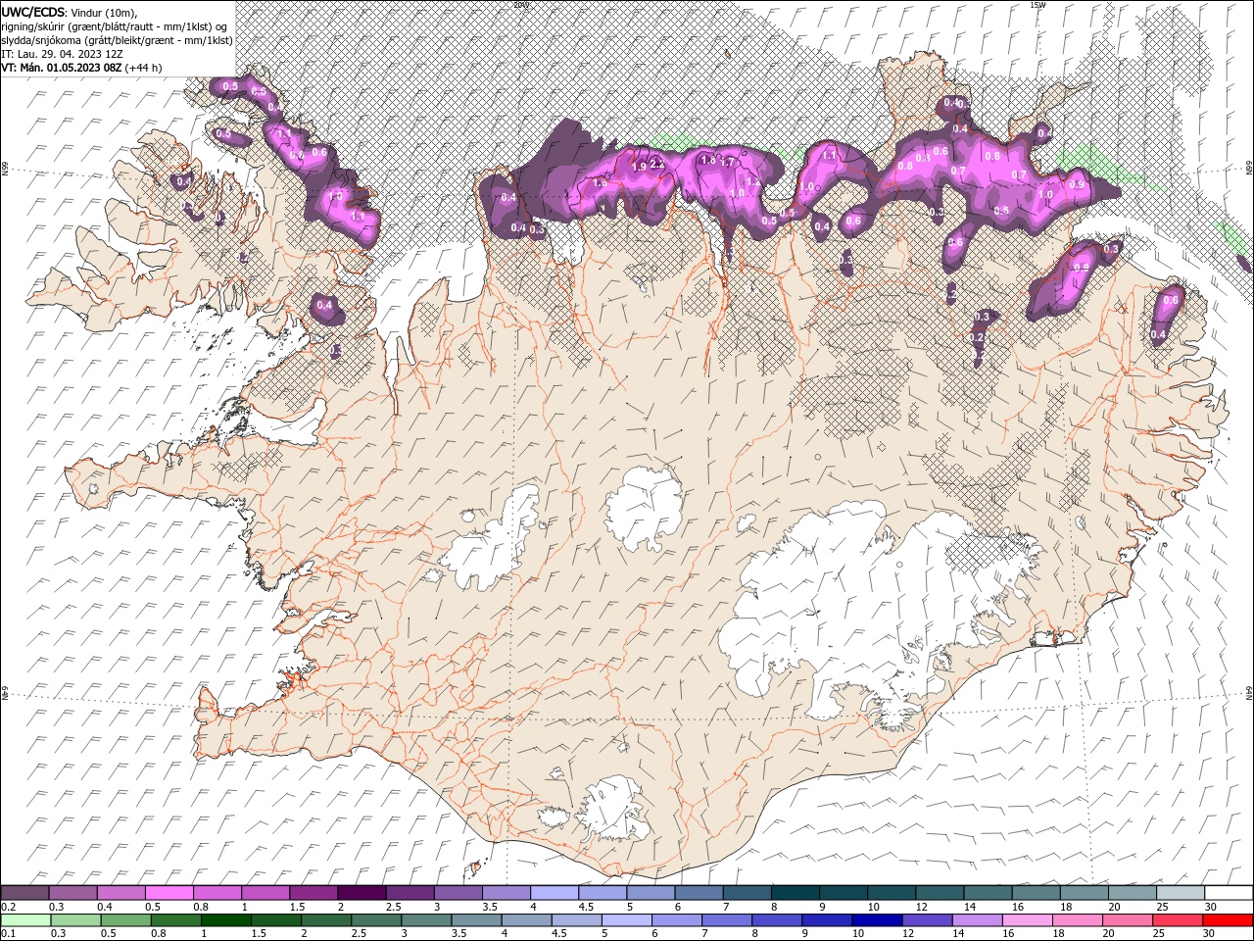Click the 2.2 precipitation value on the map
The height and width of the screenshot is (941, 1254).
point(657,165)
